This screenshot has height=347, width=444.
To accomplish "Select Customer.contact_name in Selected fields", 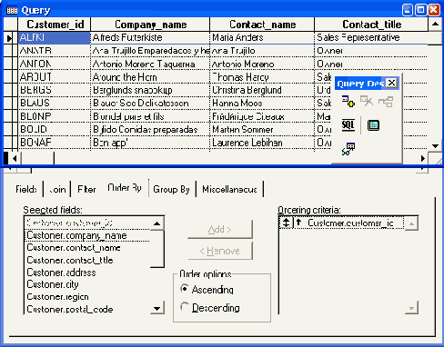I will tap(87, 248).
